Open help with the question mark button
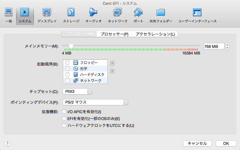Viewport: 240px width, 150px height. (7, 143)
